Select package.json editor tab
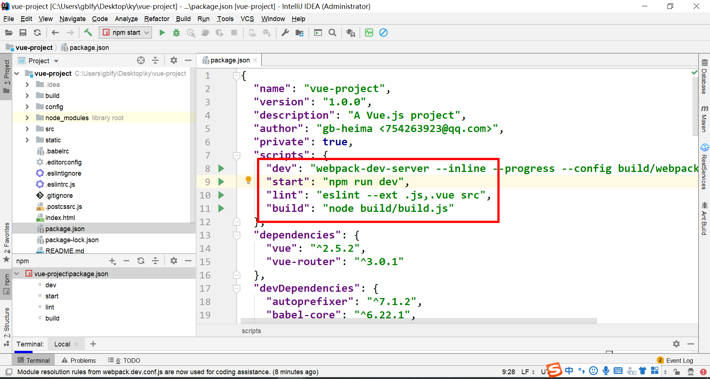710x379 pixels. (230, 60)
